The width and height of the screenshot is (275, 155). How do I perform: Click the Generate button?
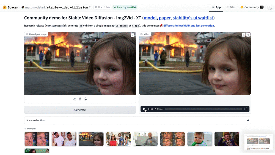[80, 110]
